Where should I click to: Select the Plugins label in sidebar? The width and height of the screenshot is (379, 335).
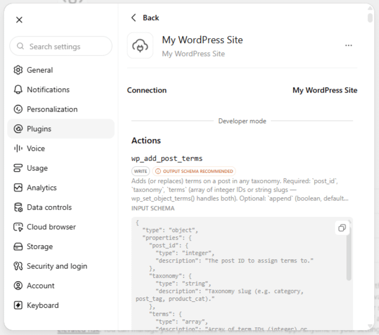tap(39, 129)
